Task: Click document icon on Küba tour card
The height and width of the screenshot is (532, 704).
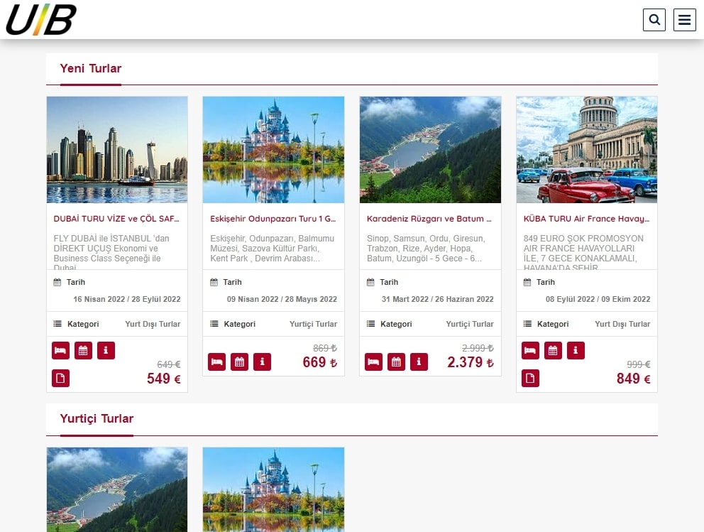Action: 530,379
